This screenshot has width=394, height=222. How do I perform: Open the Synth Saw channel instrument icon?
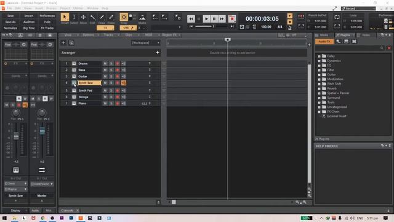(x=16, y=170)
